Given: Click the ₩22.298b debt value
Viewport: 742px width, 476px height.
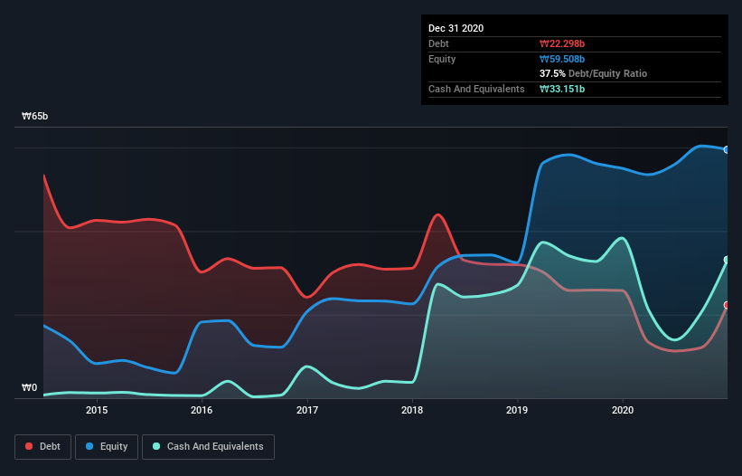Looking at the screenshot, I should click(562, 43).
